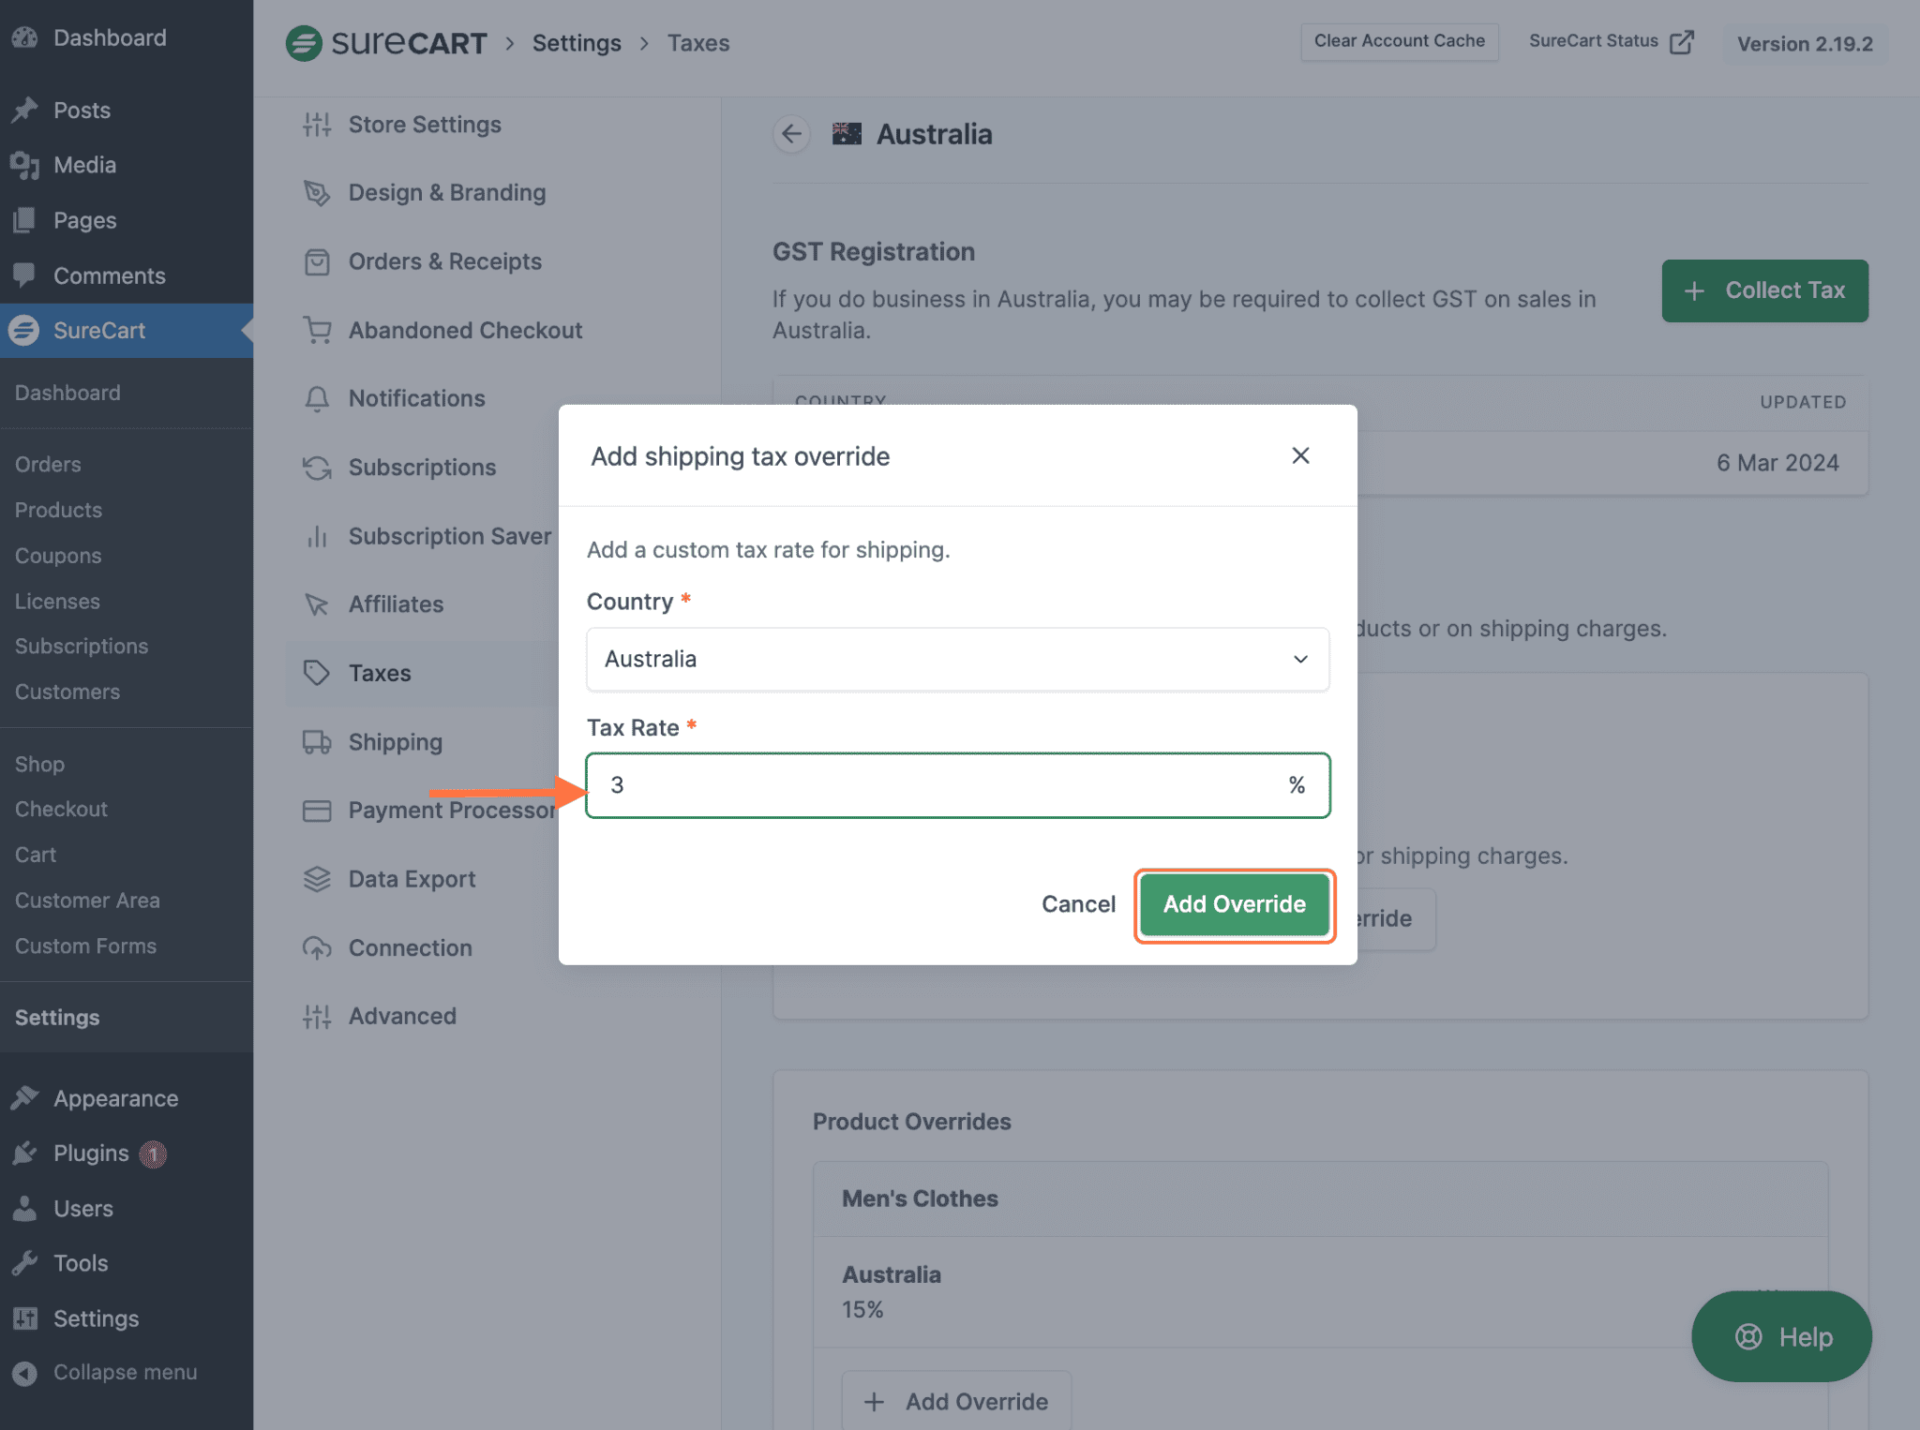This screenshot has width=1920, height=1430.
Task: Open Affiliates via its cursor icon
Action: pyautogui.click(x=316, y=603)
